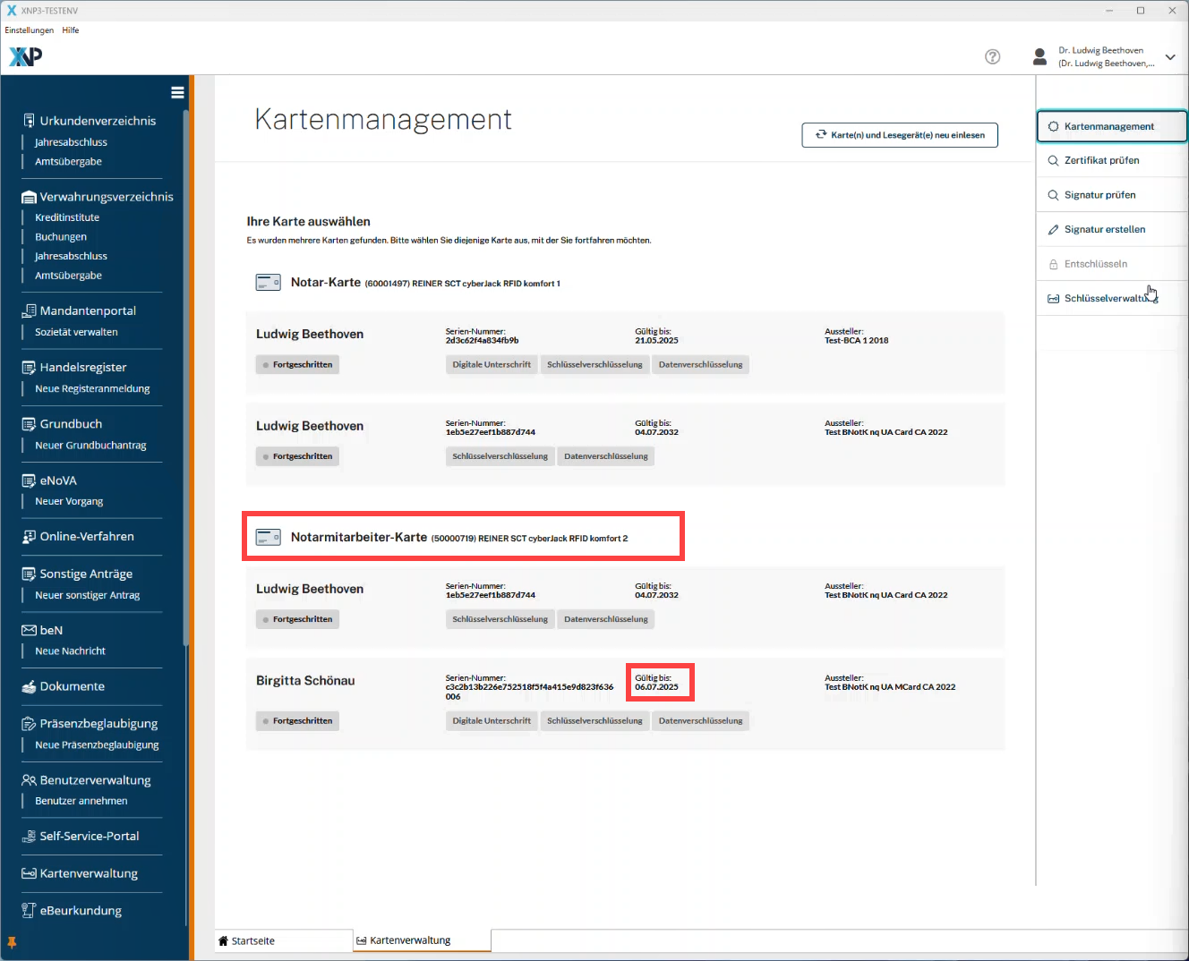The width and height of the screenshot is (1189, 961).
Task: Open Sozietät verwalten
Action: (x=76, y=332)
